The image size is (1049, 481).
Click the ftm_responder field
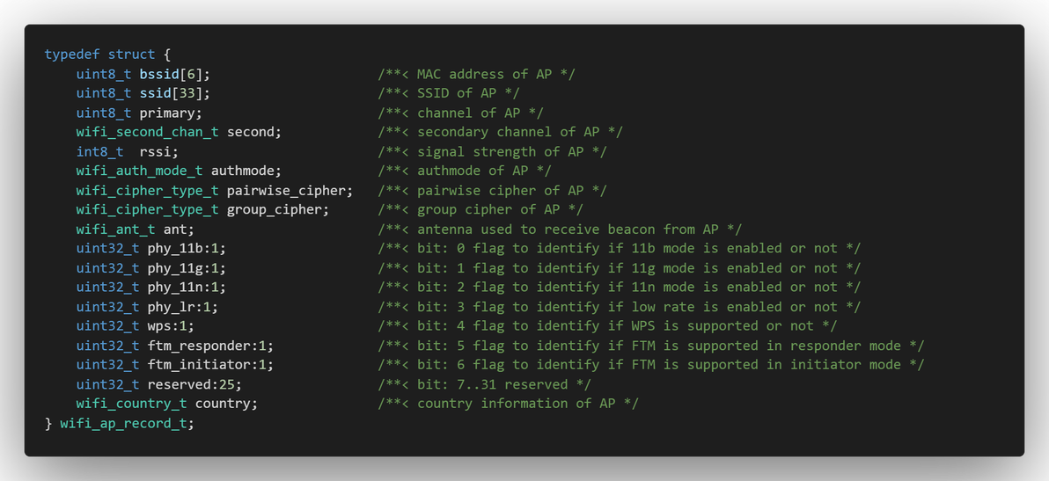pos(202,346)
